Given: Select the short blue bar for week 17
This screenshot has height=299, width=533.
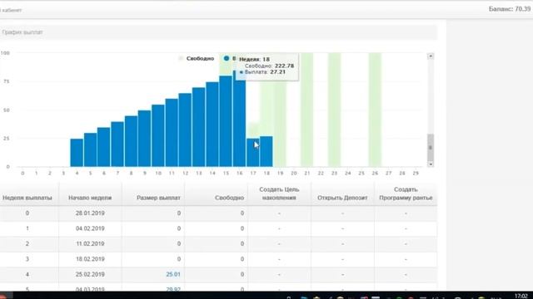Looking at the screenshot, I should click(253, 153).
